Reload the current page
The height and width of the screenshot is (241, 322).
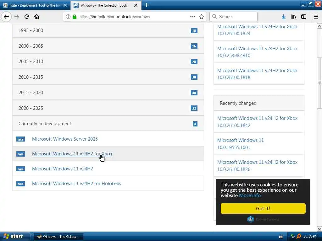(27, 17)
